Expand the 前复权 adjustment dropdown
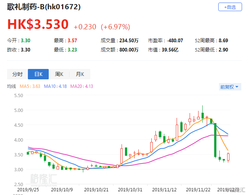 click(x=230, y=87)
